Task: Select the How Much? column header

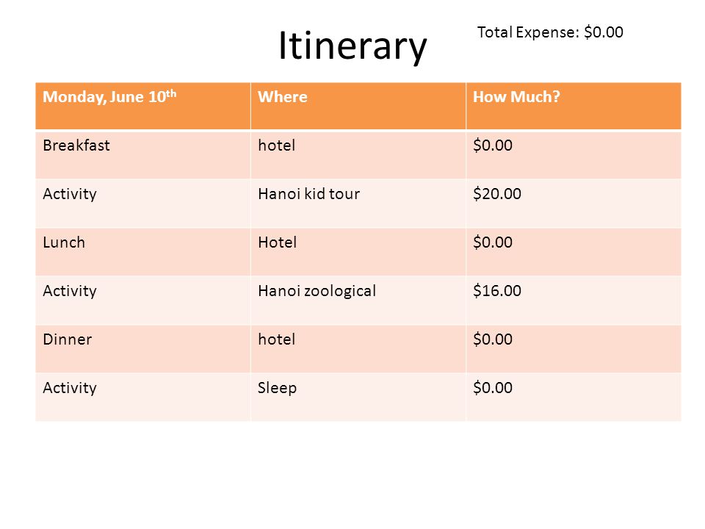Action: click(x=574, y=106)
